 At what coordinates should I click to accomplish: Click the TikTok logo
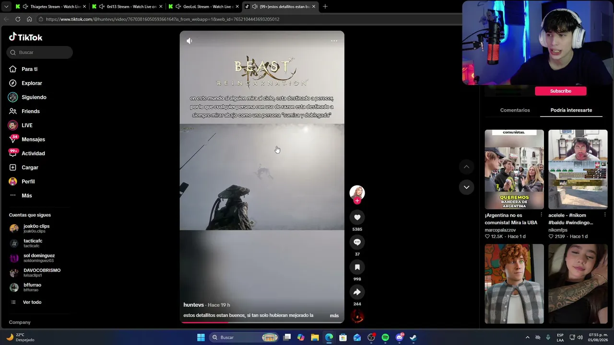point(25,37)
